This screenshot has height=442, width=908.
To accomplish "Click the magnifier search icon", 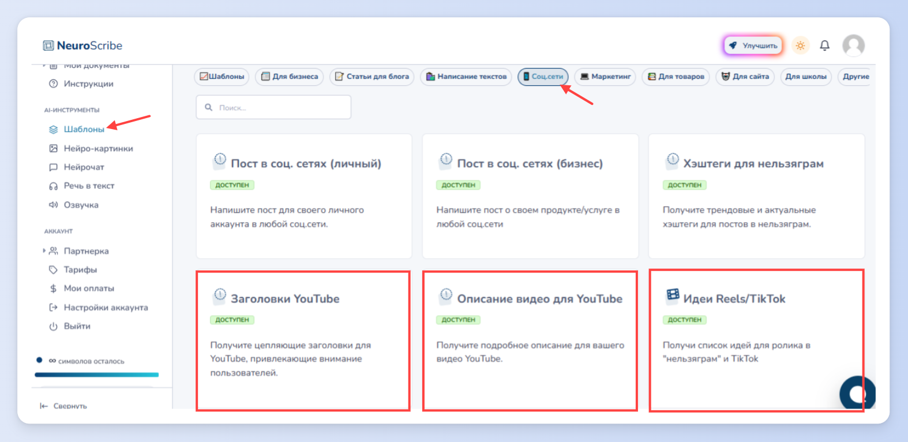I will coord(209,107).
